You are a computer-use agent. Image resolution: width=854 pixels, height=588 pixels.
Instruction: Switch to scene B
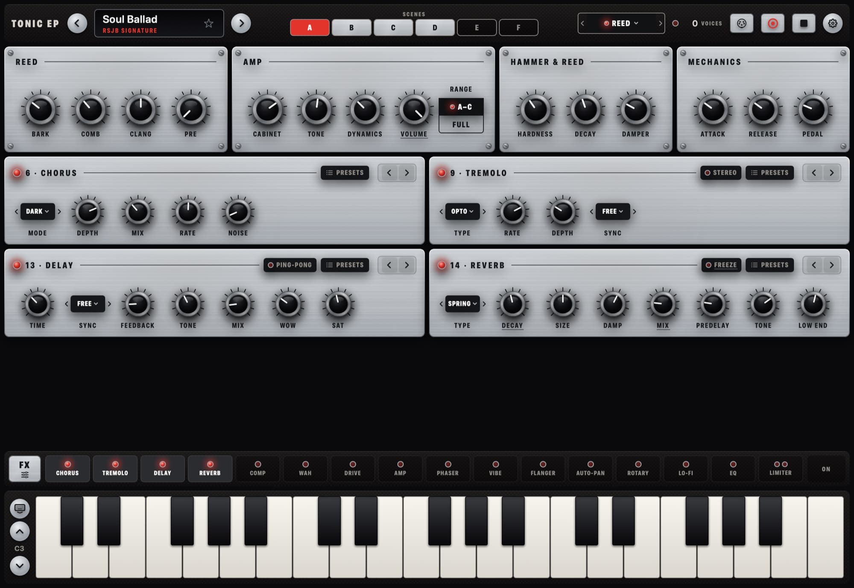351,27
